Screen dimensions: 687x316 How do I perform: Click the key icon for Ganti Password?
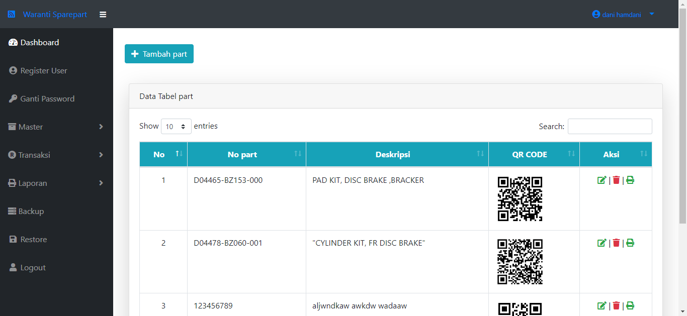pos(13,99)
